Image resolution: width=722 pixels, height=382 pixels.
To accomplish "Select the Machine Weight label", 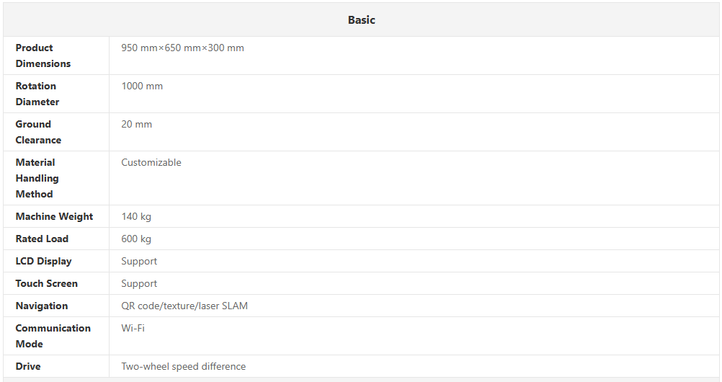I will tap(54, 216).
